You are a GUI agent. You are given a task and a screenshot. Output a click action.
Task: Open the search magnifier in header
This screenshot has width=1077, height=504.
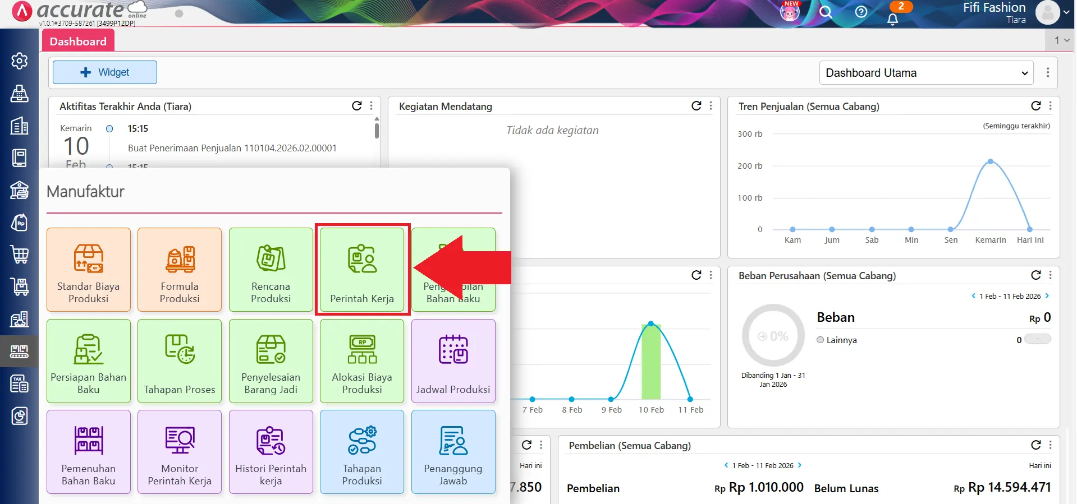click(826, 12)
